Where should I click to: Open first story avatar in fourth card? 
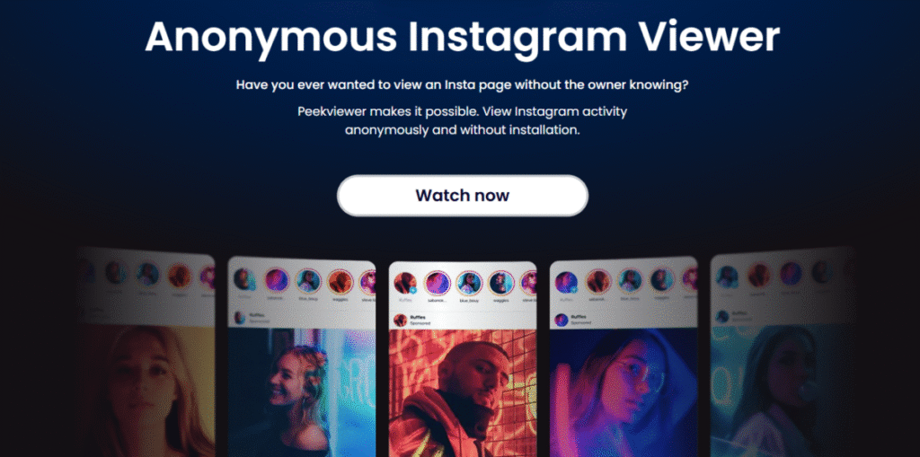click(566, 282)
